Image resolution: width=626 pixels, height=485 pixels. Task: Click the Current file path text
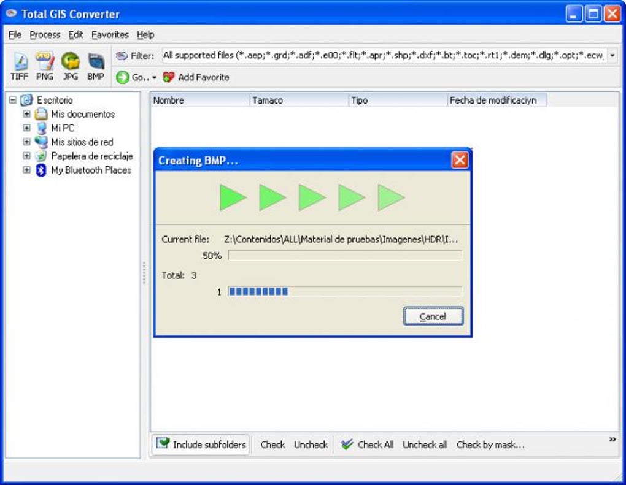pyautogui.click(x=341, y=239)
